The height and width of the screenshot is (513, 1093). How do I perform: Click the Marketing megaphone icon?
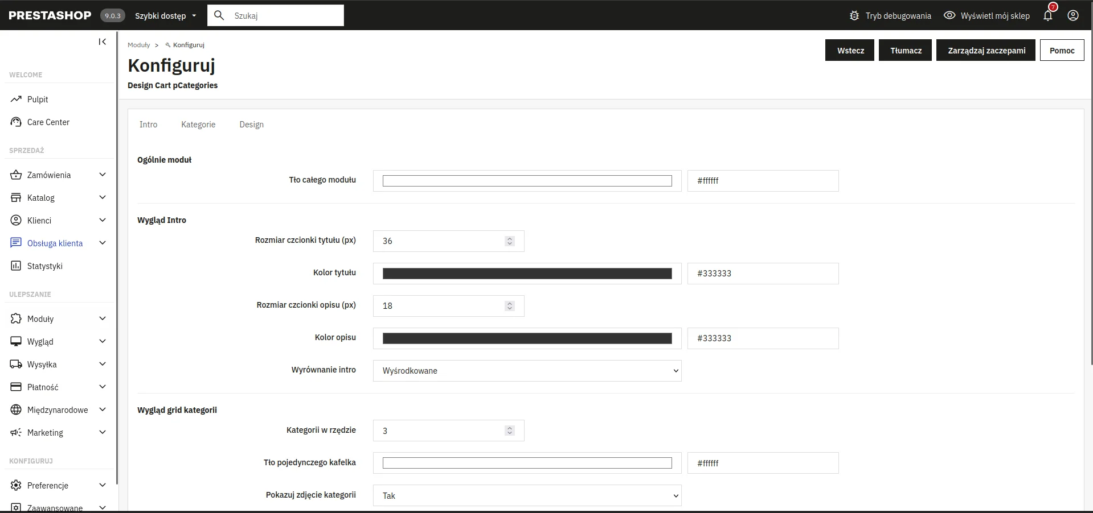pos(16,432)
